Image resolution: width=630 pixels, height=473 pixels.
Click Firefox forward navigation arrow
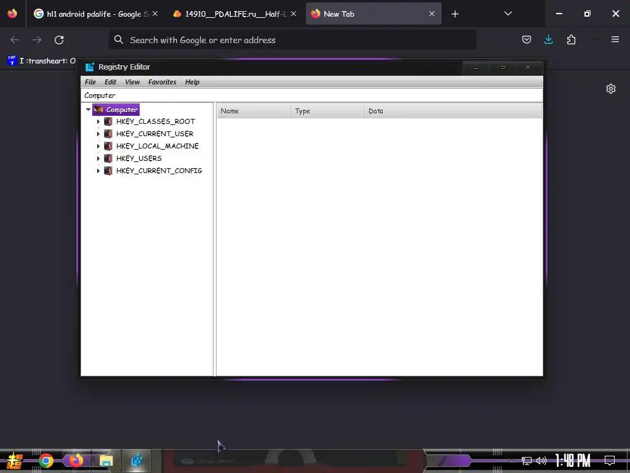click(x=37, y=40)
